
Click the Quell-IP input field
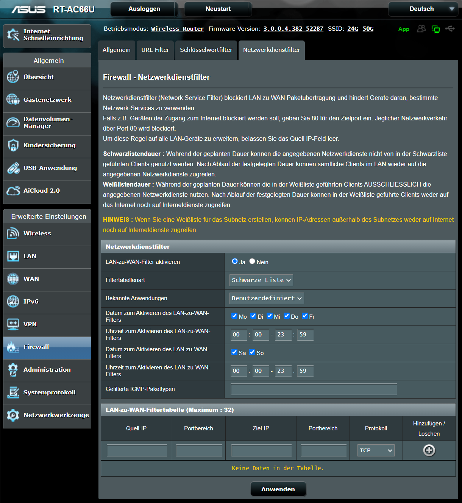click(137, 450)
